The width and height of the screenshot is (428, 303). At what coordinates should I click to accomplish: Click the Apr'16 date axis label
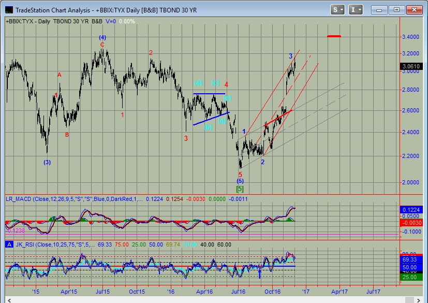click(x=204, y=292)
